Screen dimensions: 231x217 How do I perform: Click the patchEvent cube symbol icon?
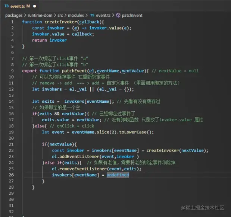(118, 15)
